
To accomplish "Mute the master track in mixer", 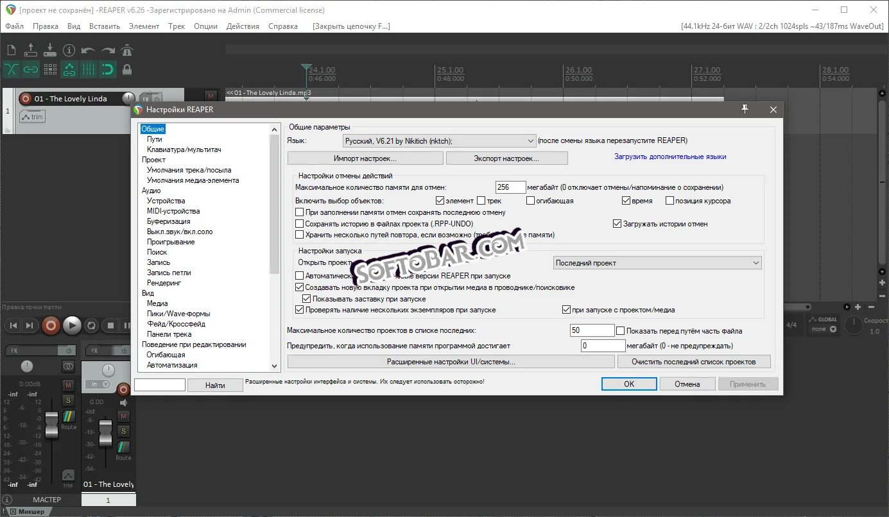I will point(68,385).
